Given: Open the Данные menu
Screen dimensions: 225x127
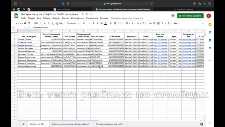Looking at the screenshot, I should click(x=65, y=18).
